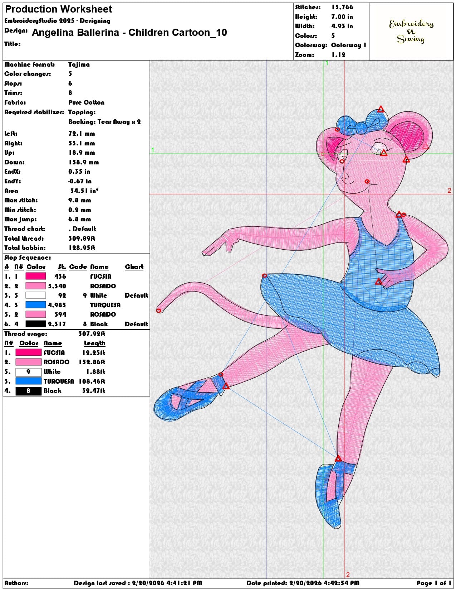Screen dimensions: 456x591
Task: Click the Production Worksheet heading
Action: [59, 9]
